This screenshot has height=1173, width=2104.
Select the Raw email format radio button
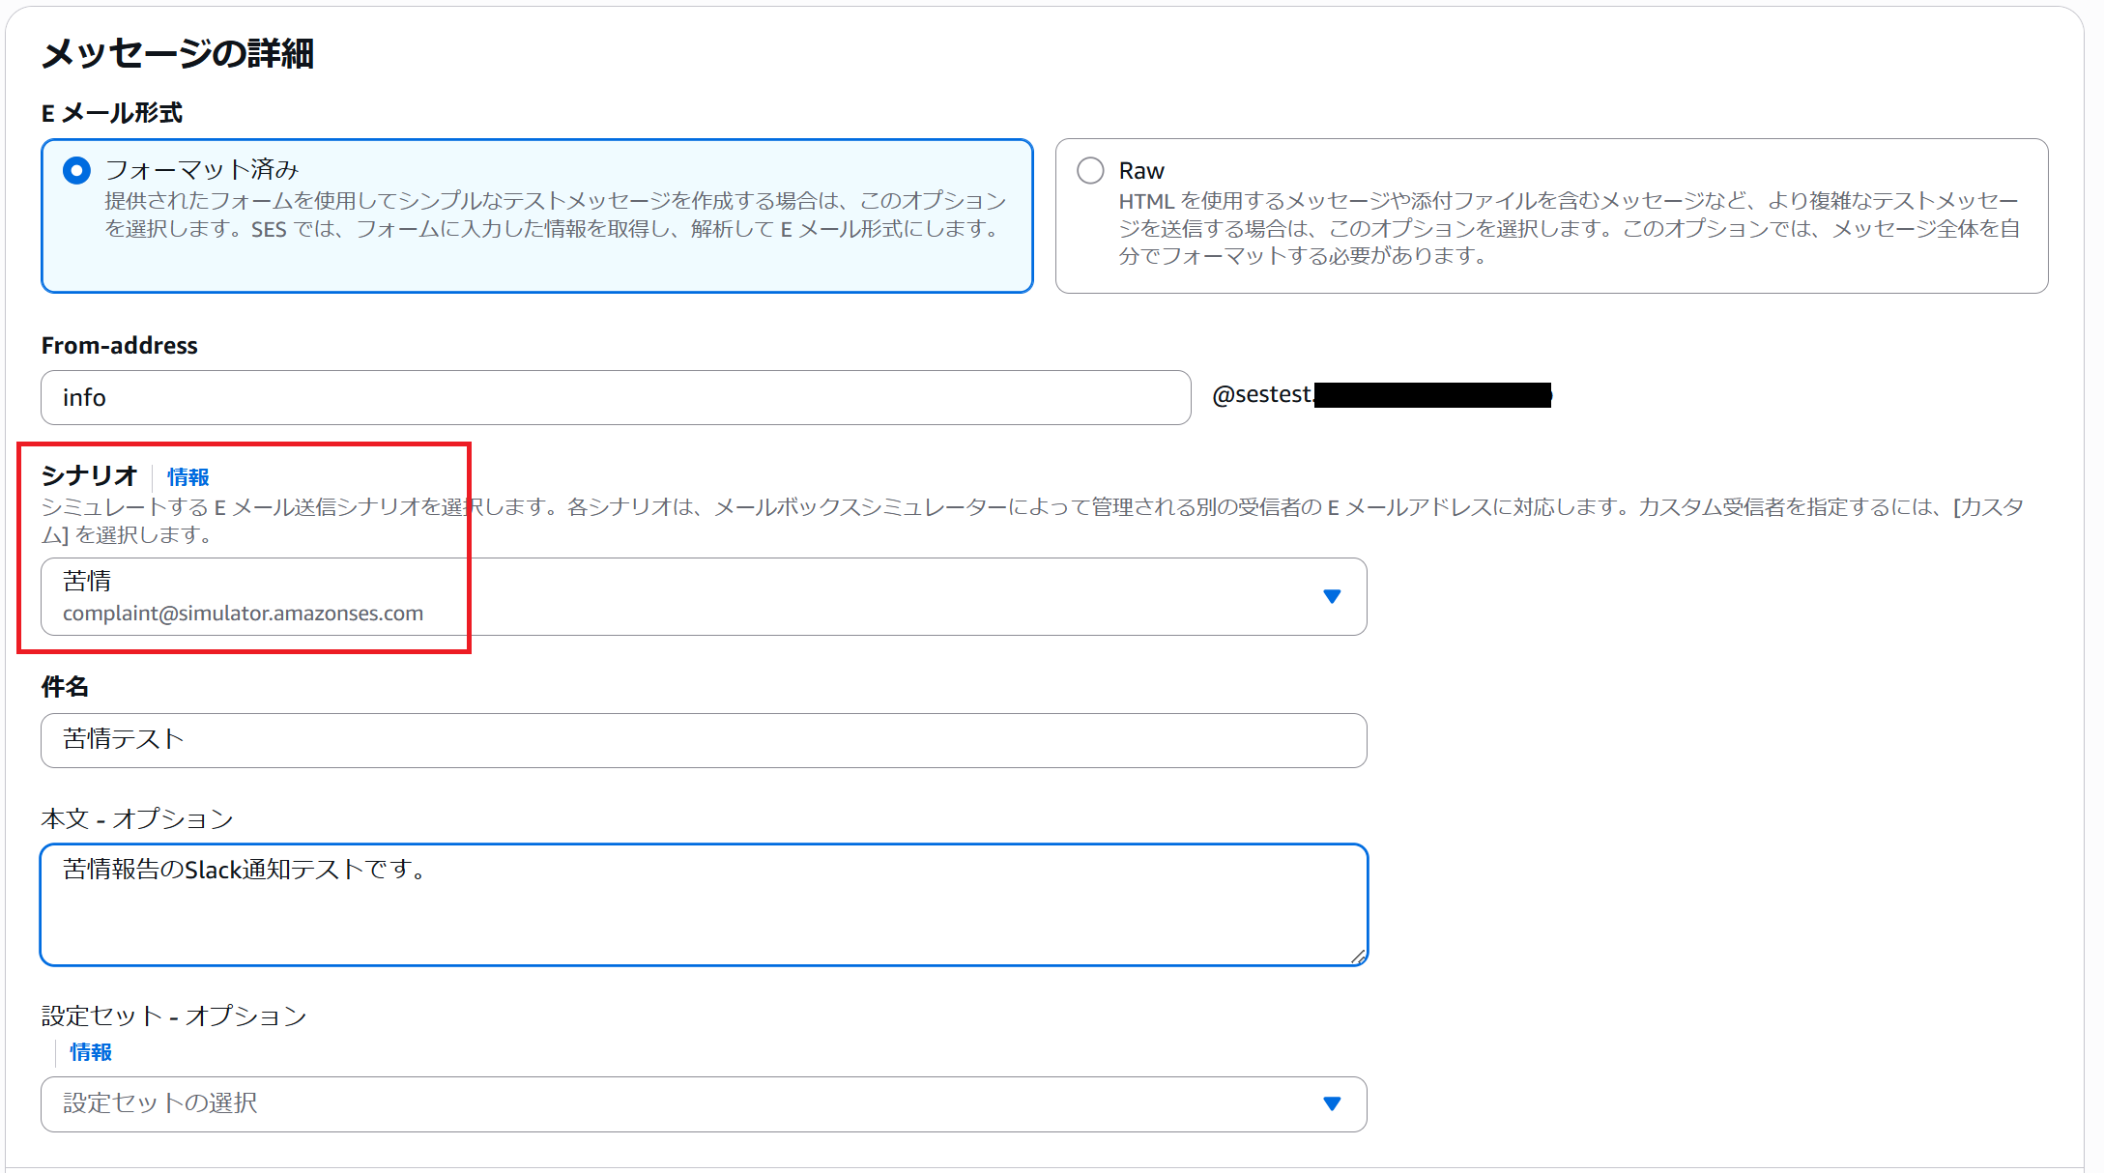pos(1090,171)
